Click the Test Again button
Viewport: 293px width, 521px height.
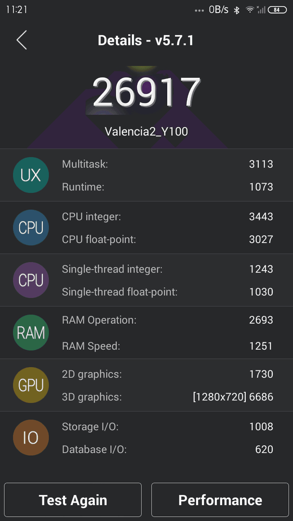[73, 500]
